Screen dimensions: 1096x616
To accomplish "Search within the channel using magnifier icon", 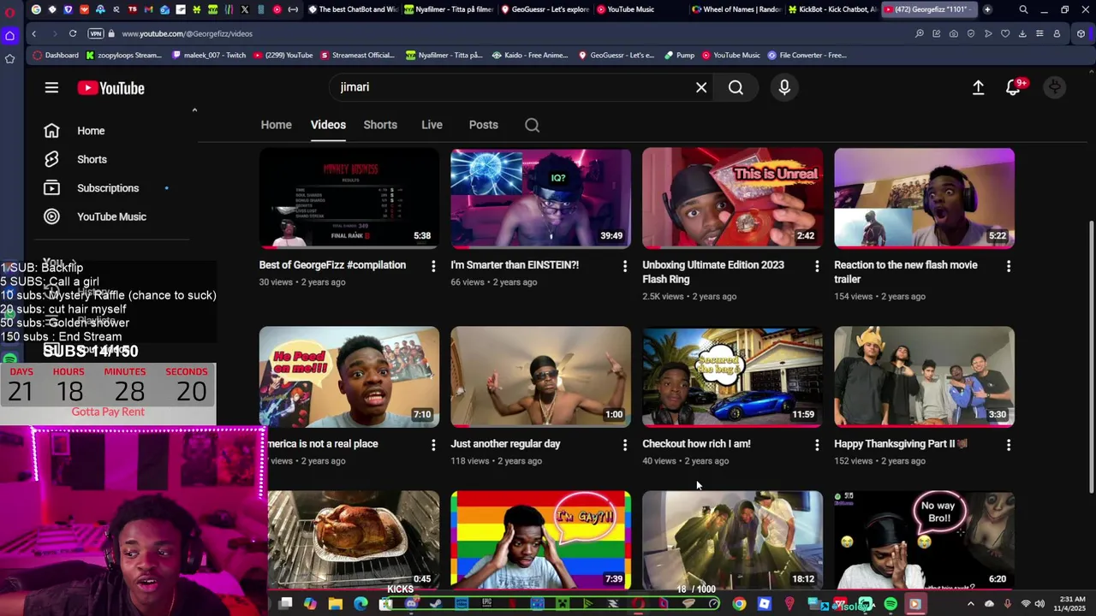I will point(532,125).
